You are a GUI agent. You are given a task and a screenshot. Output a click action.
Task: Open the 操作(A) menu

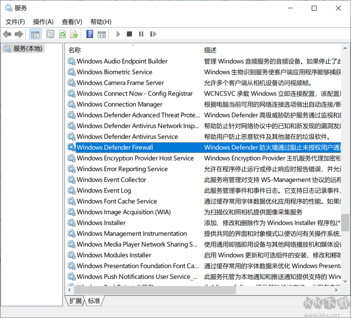[43, 22]
